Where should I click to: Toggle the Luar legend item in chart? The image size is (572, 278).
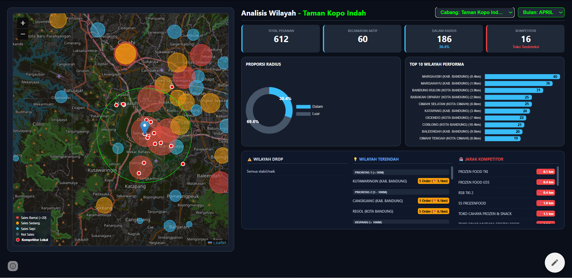(308, 114)
